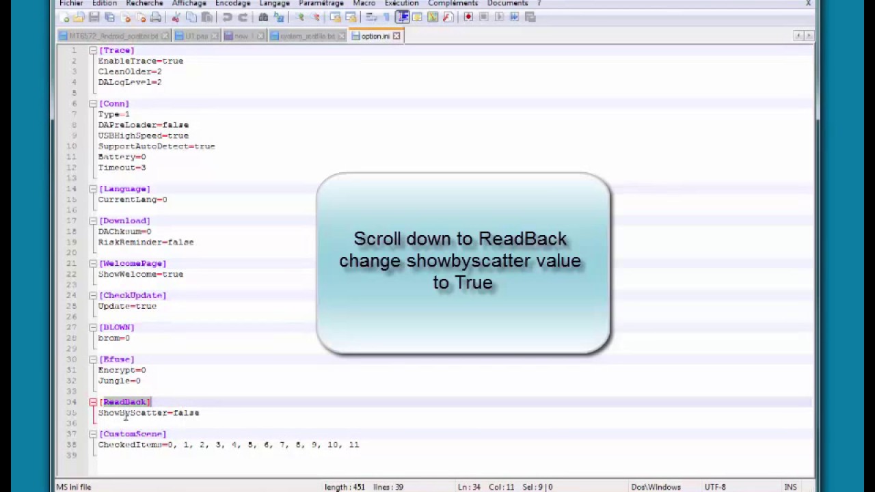Close the option.ini tab
875x492 pixels.
click(396, 36)
